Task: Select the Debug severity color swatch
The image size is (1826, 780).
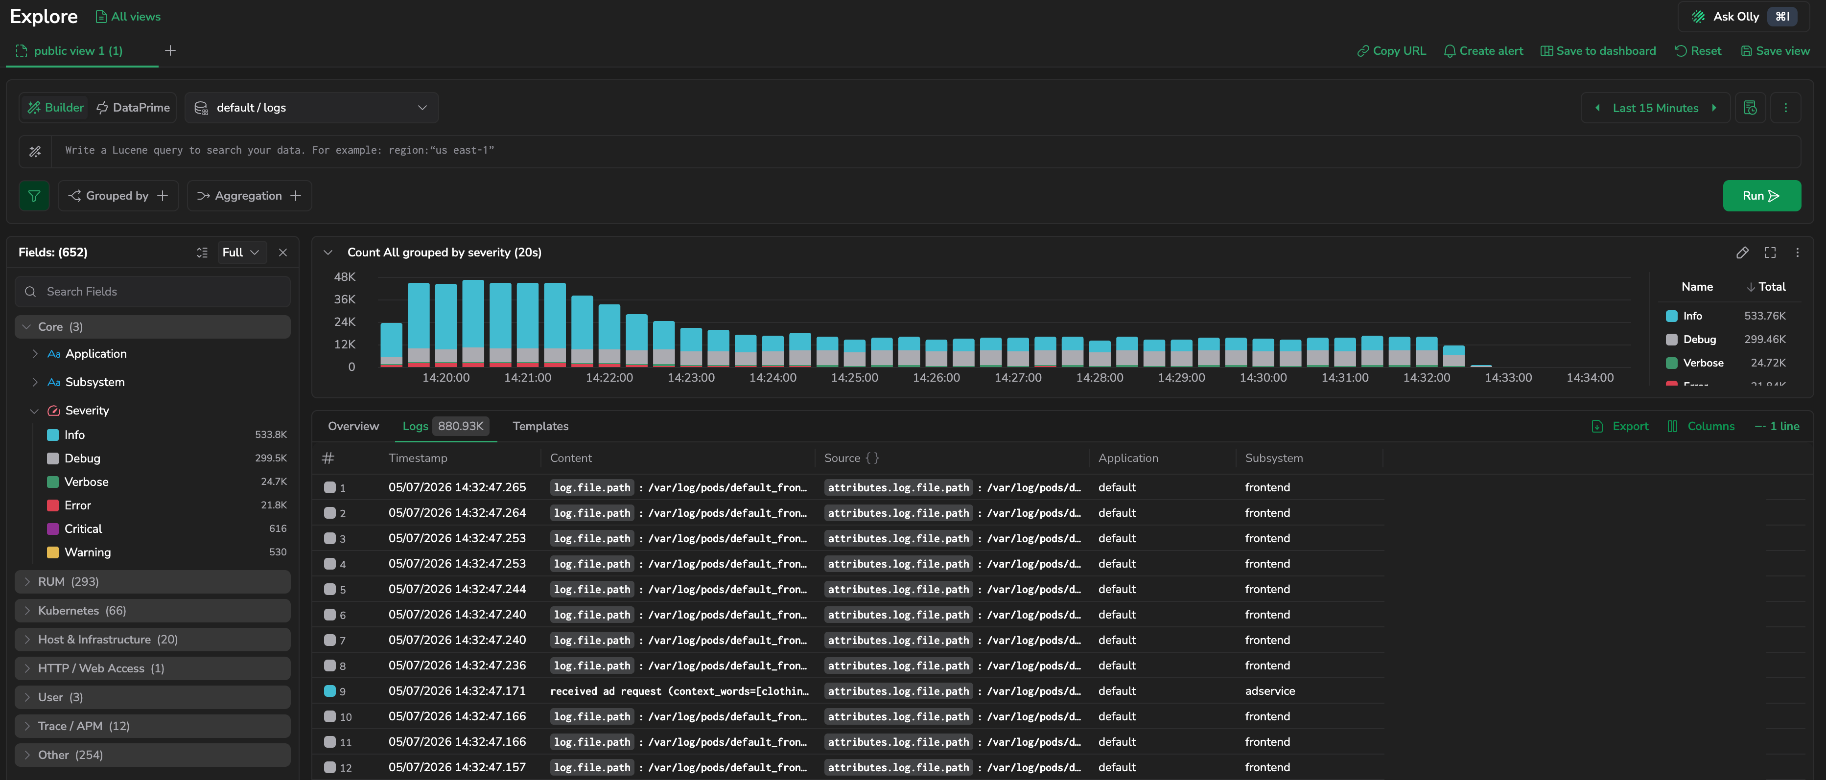Action: [x=52, y=459]
